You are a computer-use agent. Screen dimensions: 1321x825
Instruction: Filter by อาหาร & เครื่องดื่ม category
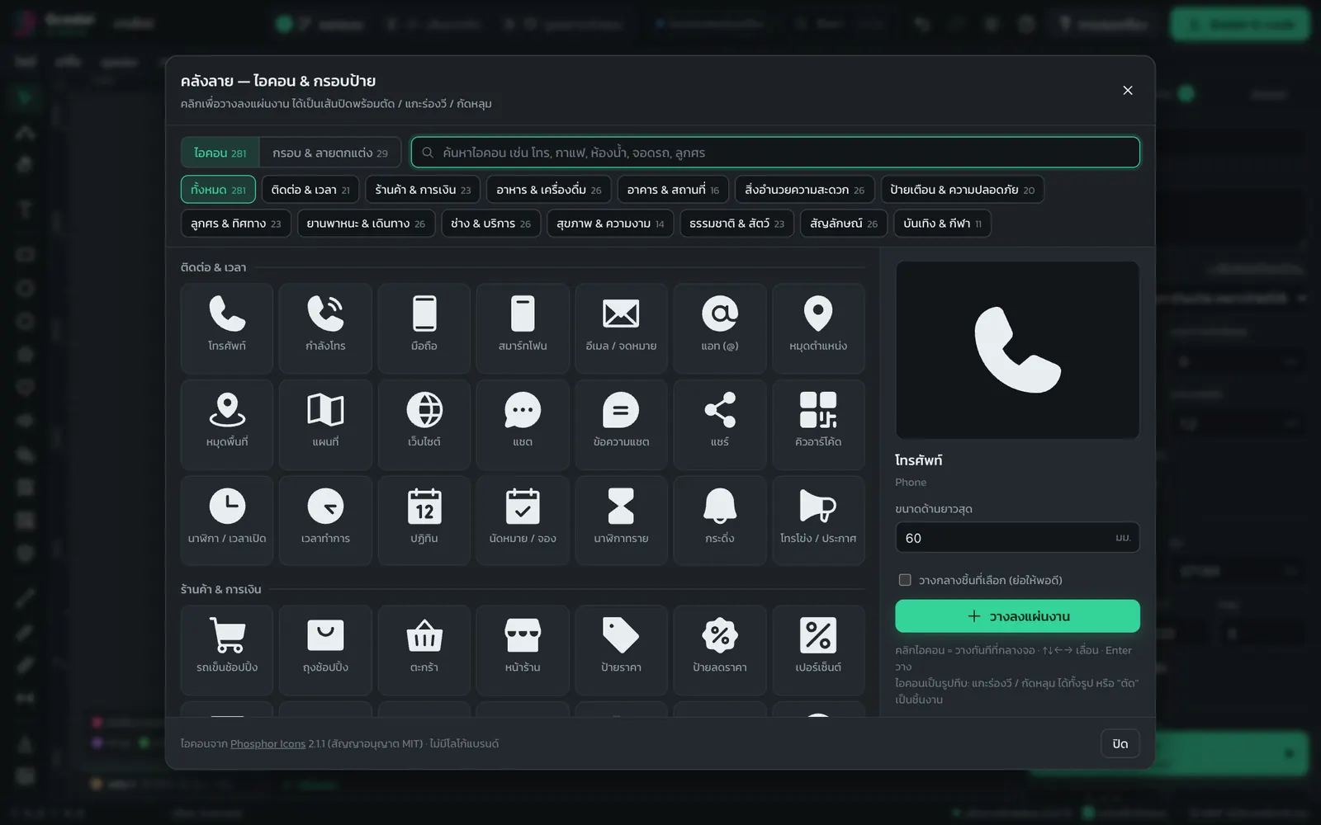point(549,190)
